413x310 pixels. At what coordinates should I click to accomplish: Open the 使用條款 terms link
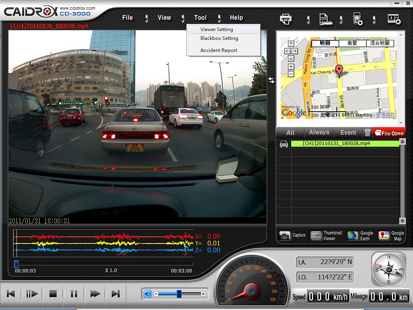tap(386, 115)
